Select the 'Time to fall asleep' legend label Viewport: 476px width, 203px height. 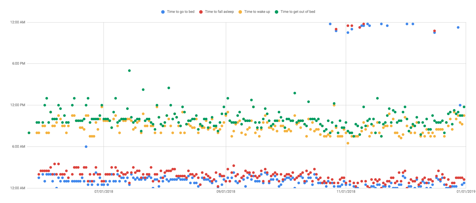point(219,12)
